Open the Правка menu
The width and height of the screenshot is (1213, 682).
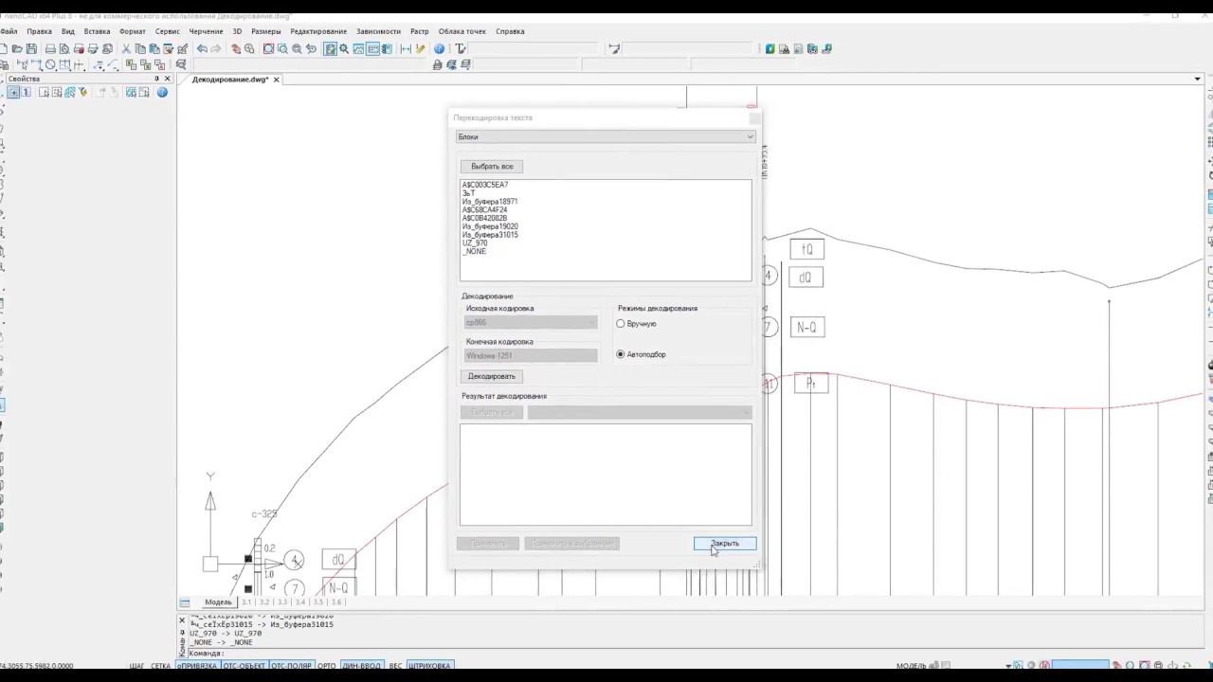(40, 31)
